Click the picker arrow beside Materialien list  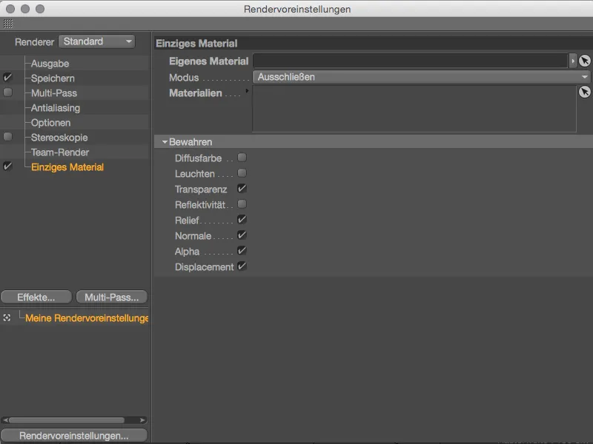point(584,92)
